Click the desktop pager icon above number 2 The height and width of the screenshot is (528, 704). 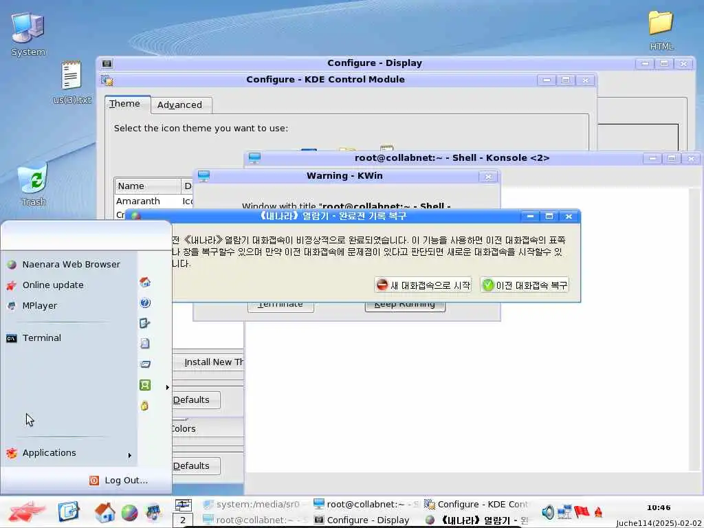pos(183,505)
